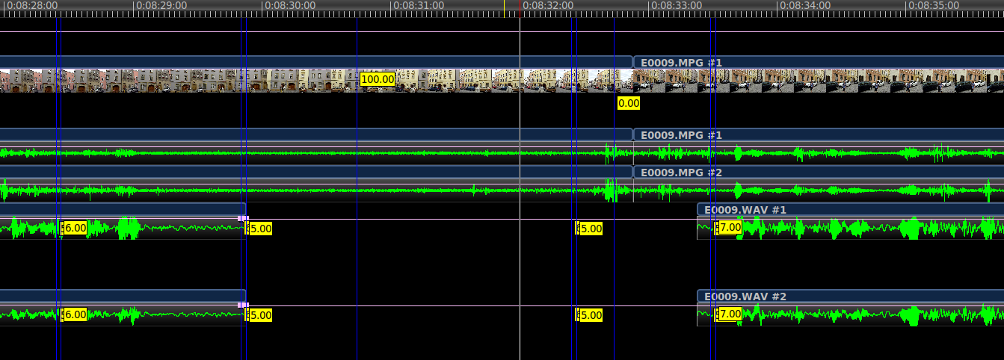Click the 7.00 keyframe on E0009.WAV #2
Viewport: 1004px width, 360px height.
[x=729, y=314]
